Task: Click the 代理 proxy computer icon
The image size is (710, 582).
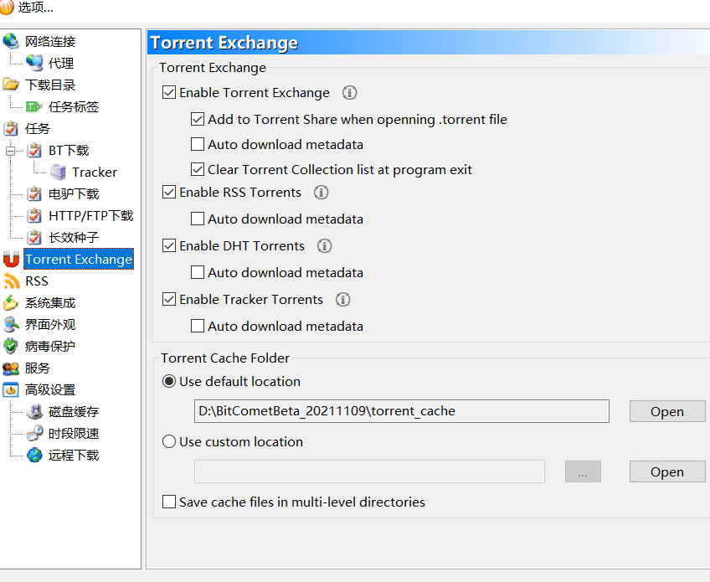Action: coord(34,63)
